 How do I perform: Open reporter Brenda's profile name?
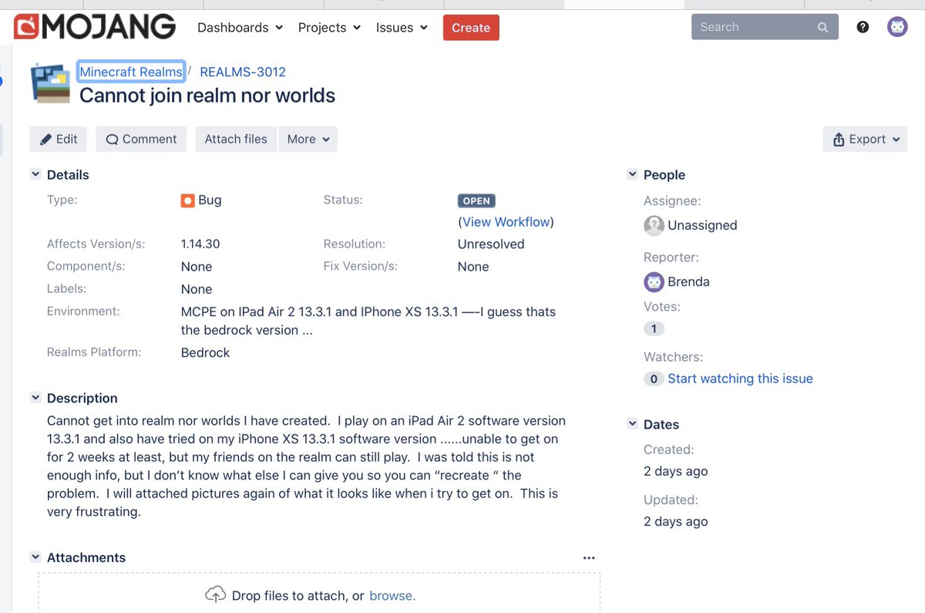coord(688,281)
